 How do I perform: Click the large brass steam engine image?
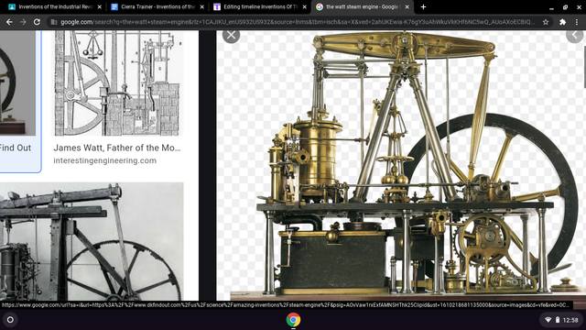(x=400, y=165)
